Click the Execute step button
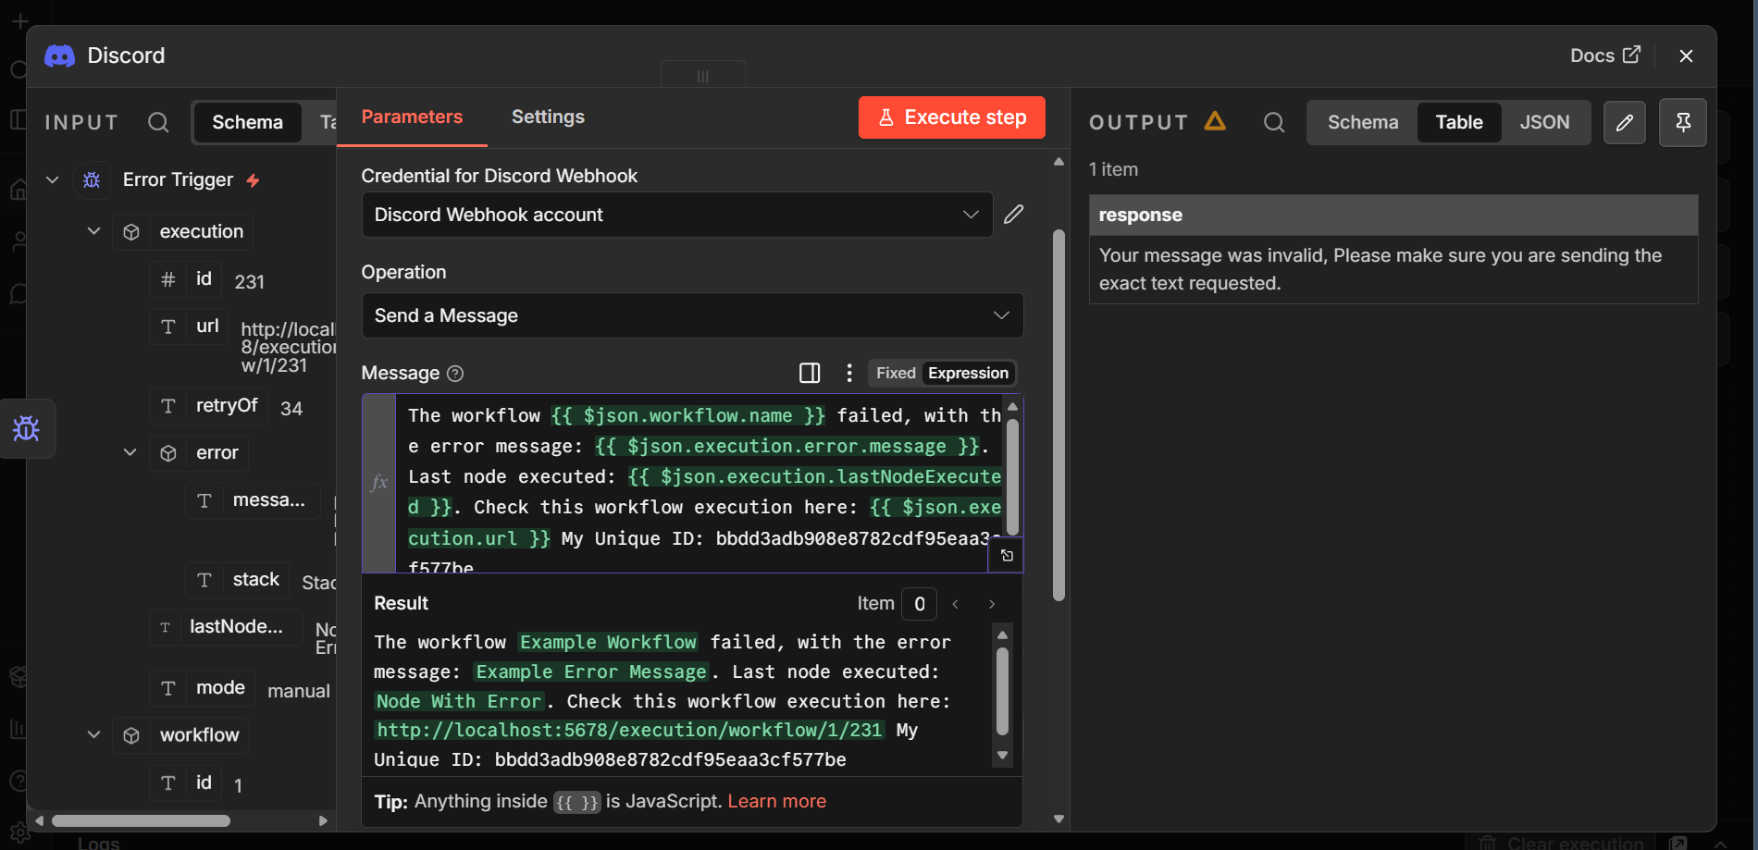 951,117
